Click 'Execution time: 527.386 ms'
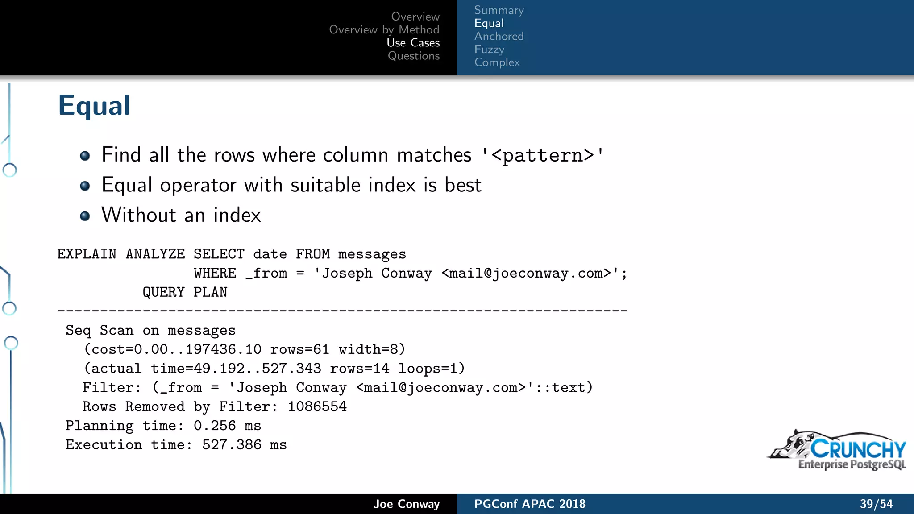Screen dimensions: 914x514 176,445
